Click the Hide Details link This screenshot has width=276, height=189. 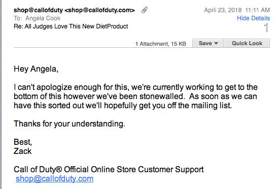click(x=253, y=18)
